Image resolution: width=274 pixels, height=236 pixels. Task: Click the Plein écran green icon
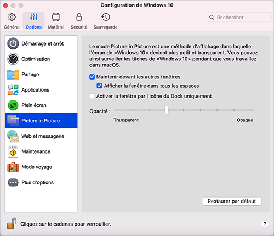(13, 105)
